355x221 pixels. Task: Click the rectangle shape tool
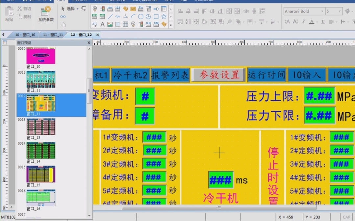coord(156,16)
